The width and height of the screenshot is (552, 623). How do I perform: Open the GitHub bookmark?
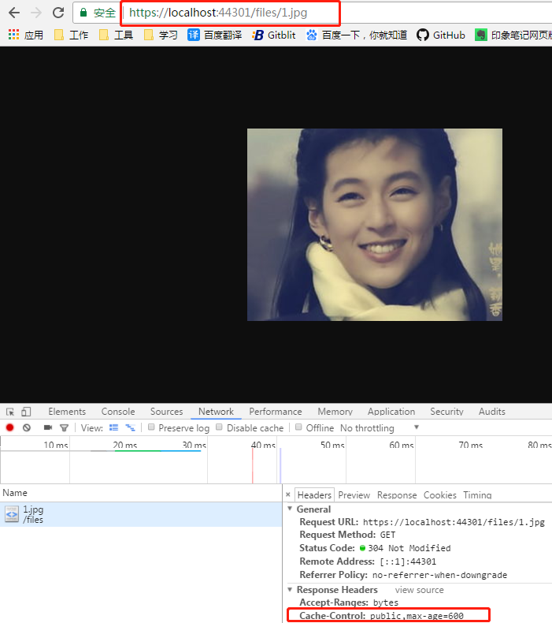pyautogui.click(x=441, y=35)
